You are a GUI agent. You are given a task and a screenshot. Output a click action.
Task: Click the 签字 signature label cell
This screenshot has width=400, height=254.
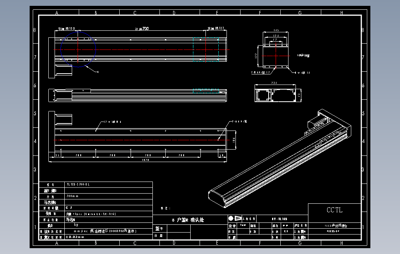(x=160, y=229)
